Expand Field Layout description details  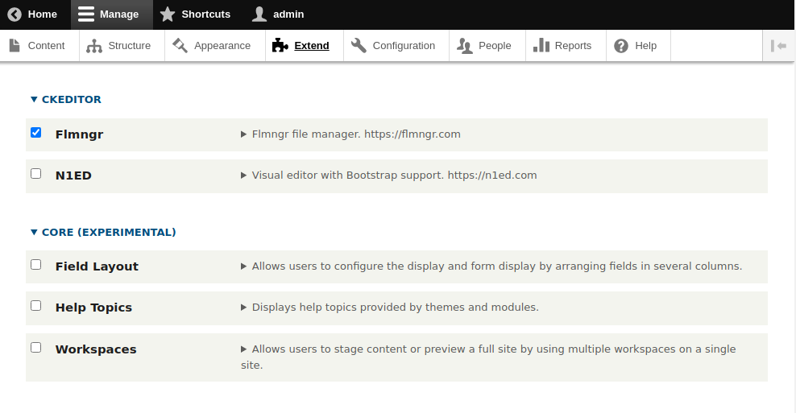point(491,266)
